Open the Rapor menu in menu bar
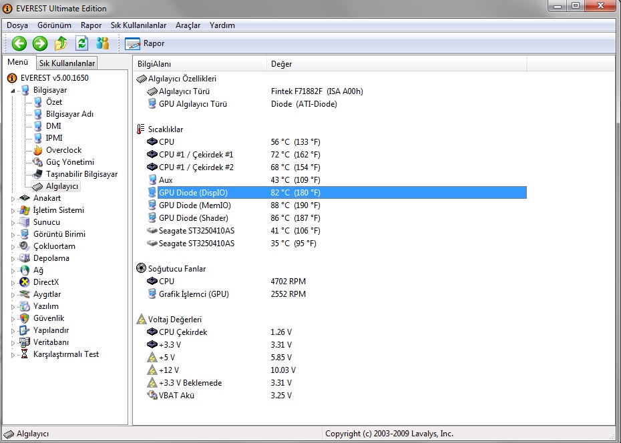 coord(91,25)
